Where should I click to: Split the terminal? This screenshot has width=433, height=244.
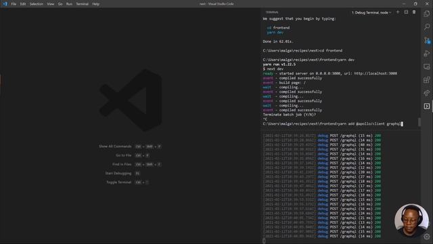[x=406, y=12]
